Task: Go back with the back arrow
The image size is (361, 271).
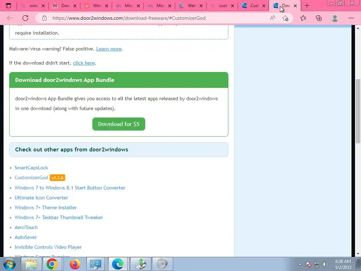Action: [x=10, y=18]
